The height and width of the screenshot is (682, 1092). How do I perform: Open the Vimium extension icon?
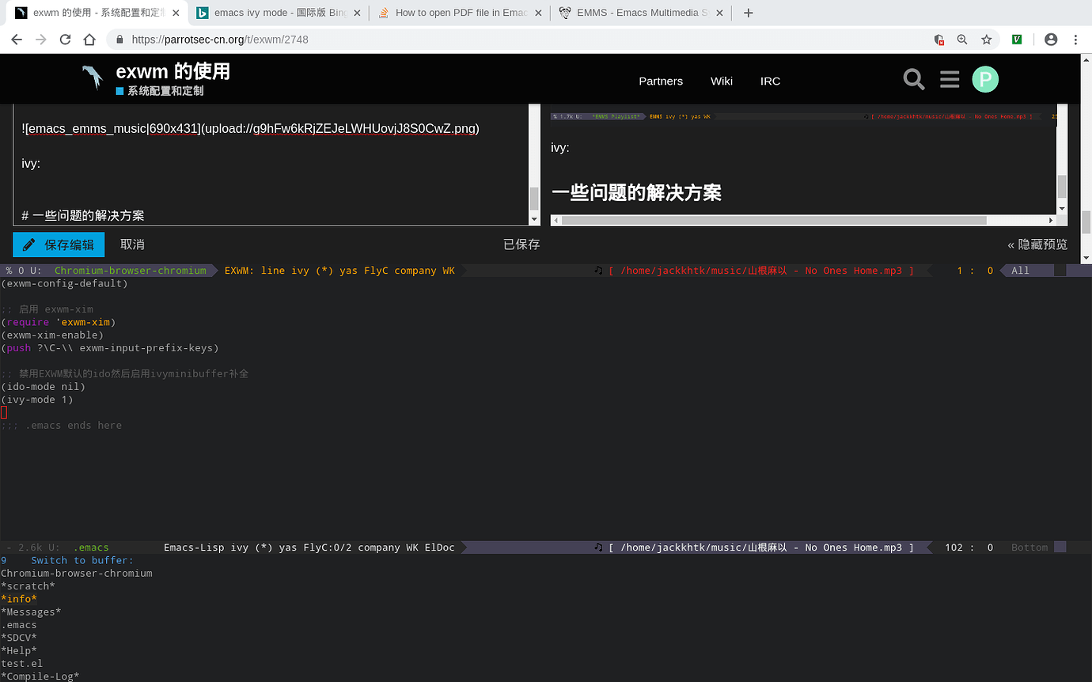tap(1016, 39)
